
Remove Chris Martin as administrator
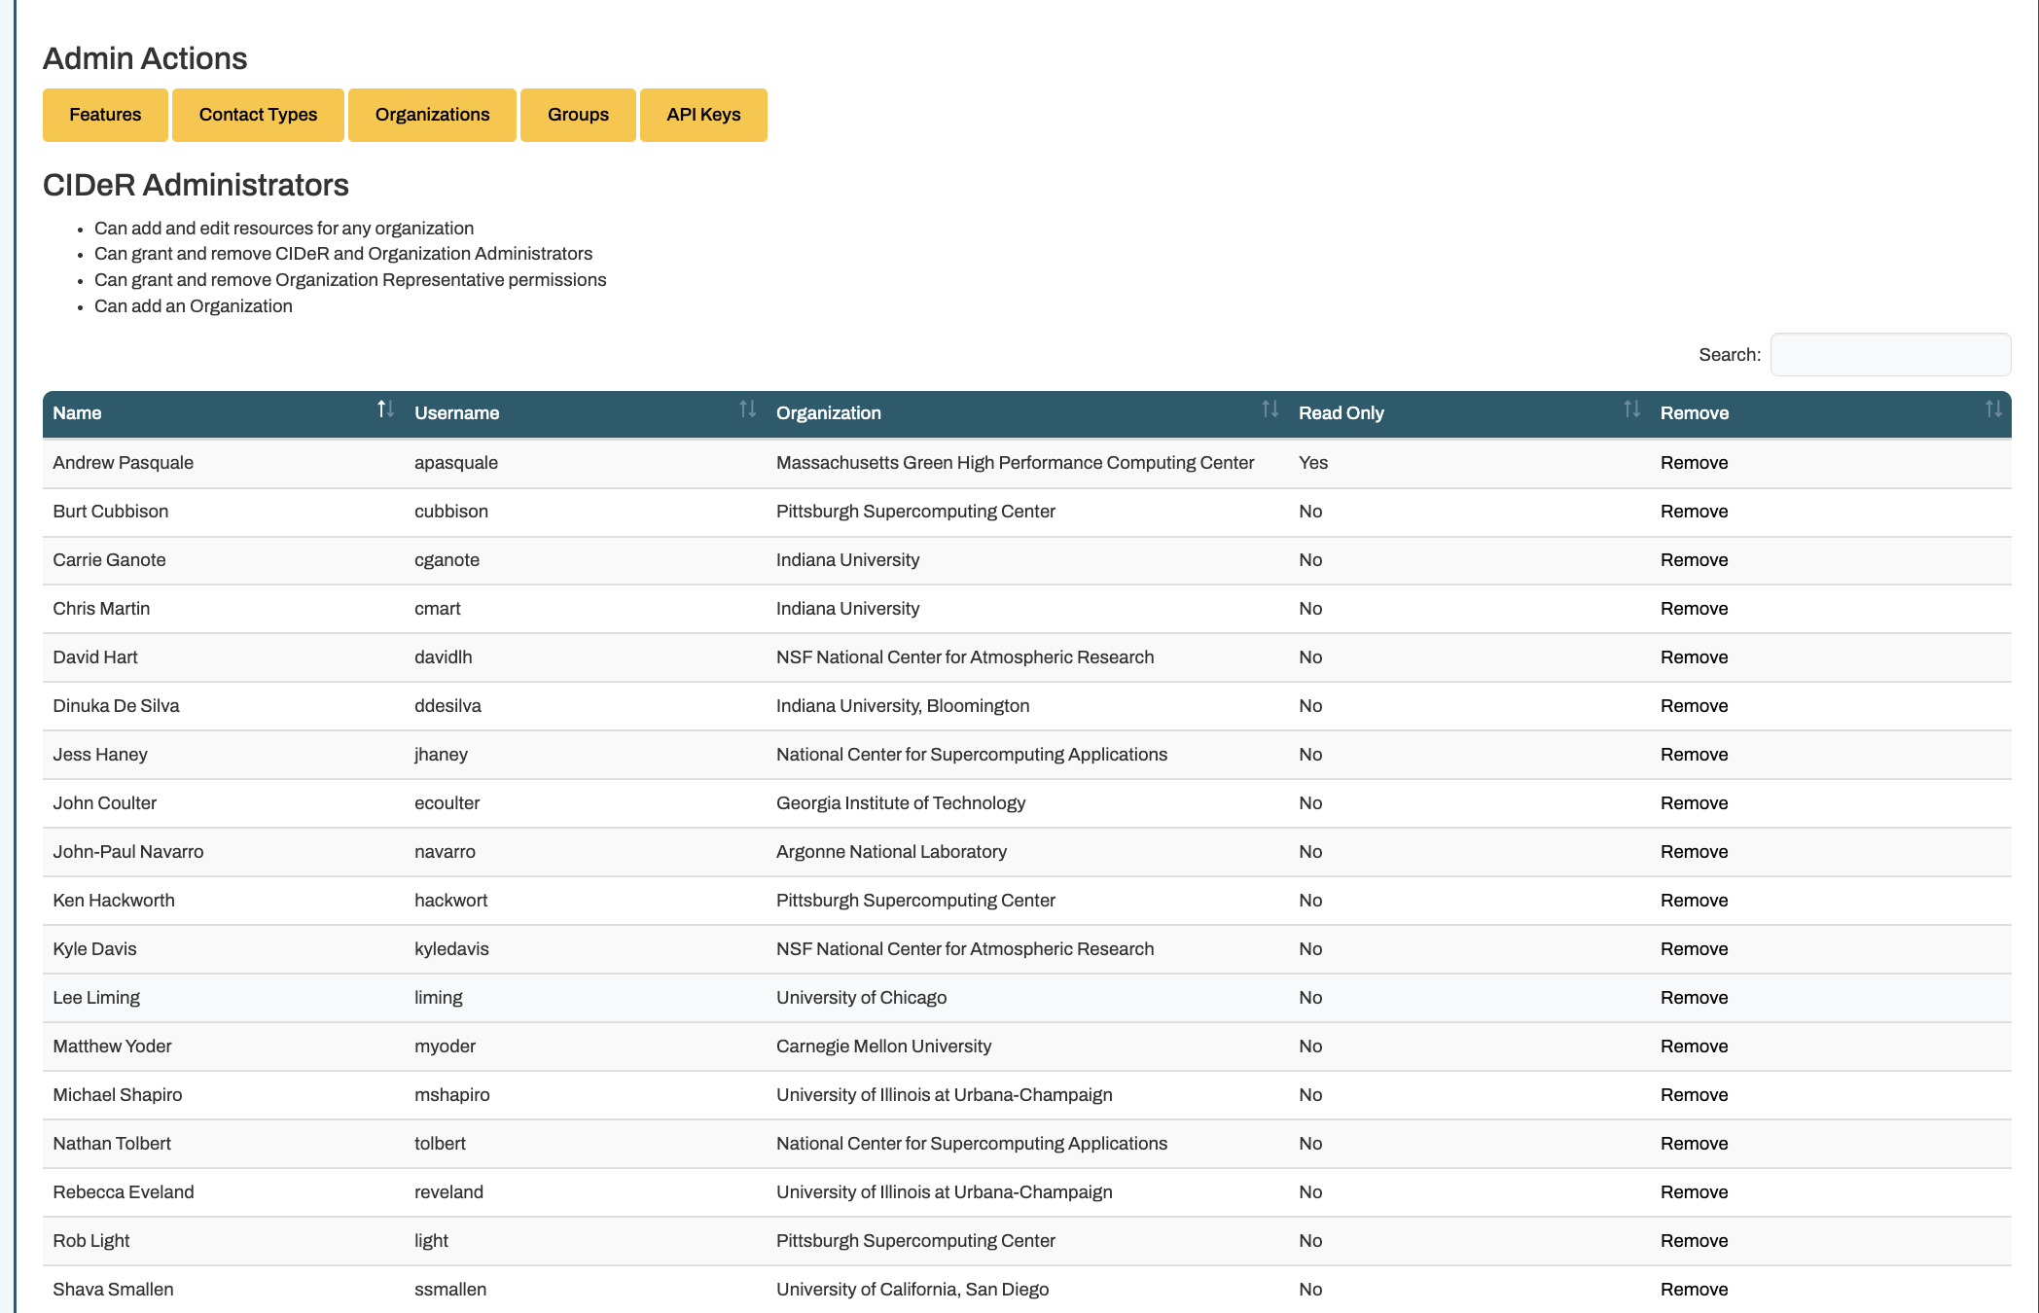(x=1694, y=609)
